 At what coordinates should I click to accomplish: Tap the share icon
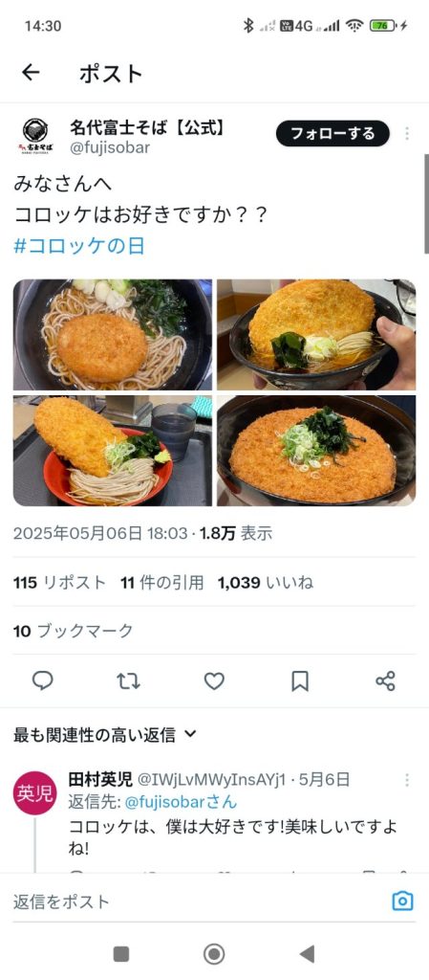[385, 680]
